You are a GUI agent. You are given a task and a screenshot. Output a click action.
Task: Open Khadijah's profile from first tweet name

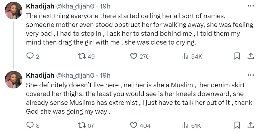pyautogui.click(x=39, y=6)
